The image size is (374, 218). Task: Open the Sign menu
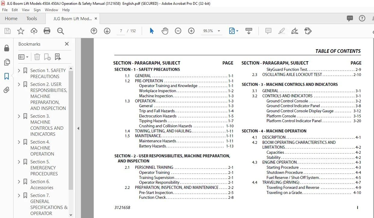[37, 10]
